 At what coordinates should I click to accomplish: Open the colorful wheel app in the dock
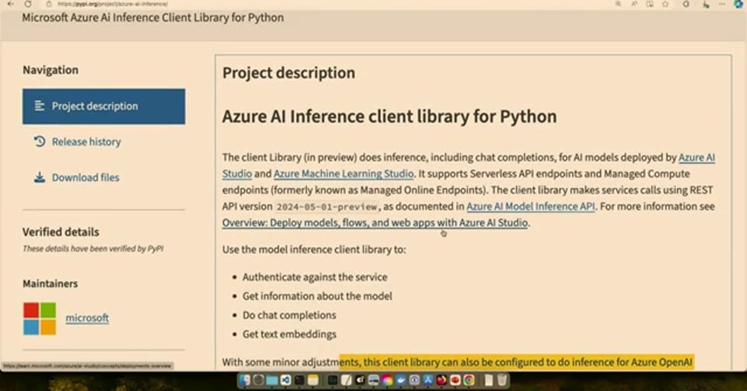point(387,380)
